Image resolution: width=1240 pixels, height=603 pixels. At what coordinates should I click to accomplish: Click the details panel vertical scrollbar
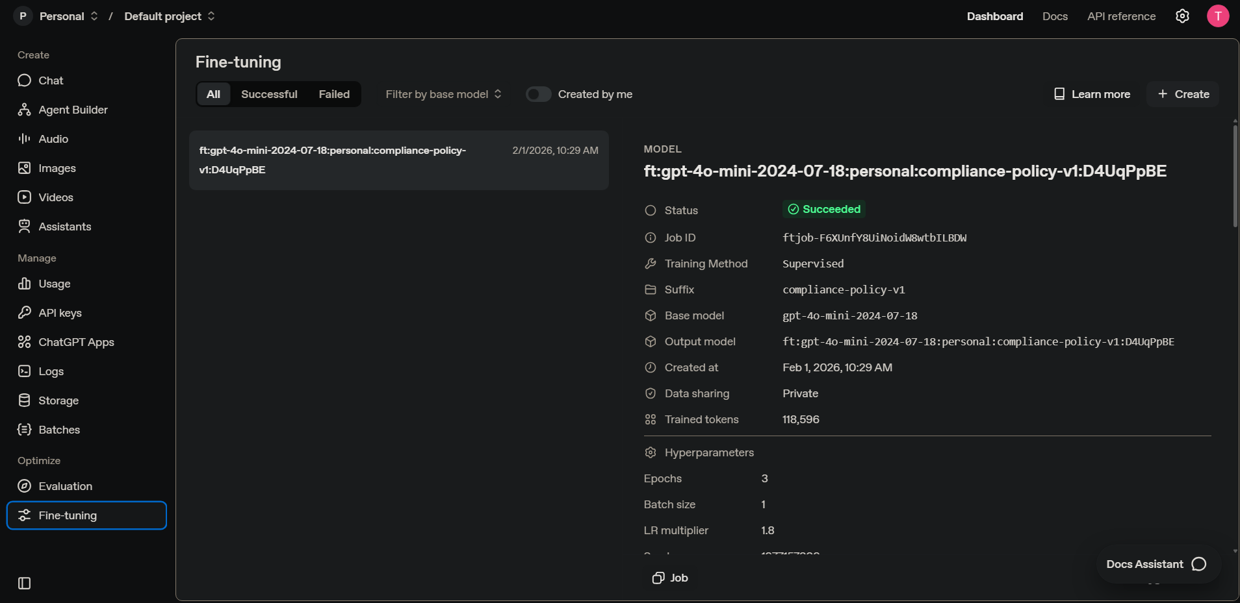click(1235, 176)
